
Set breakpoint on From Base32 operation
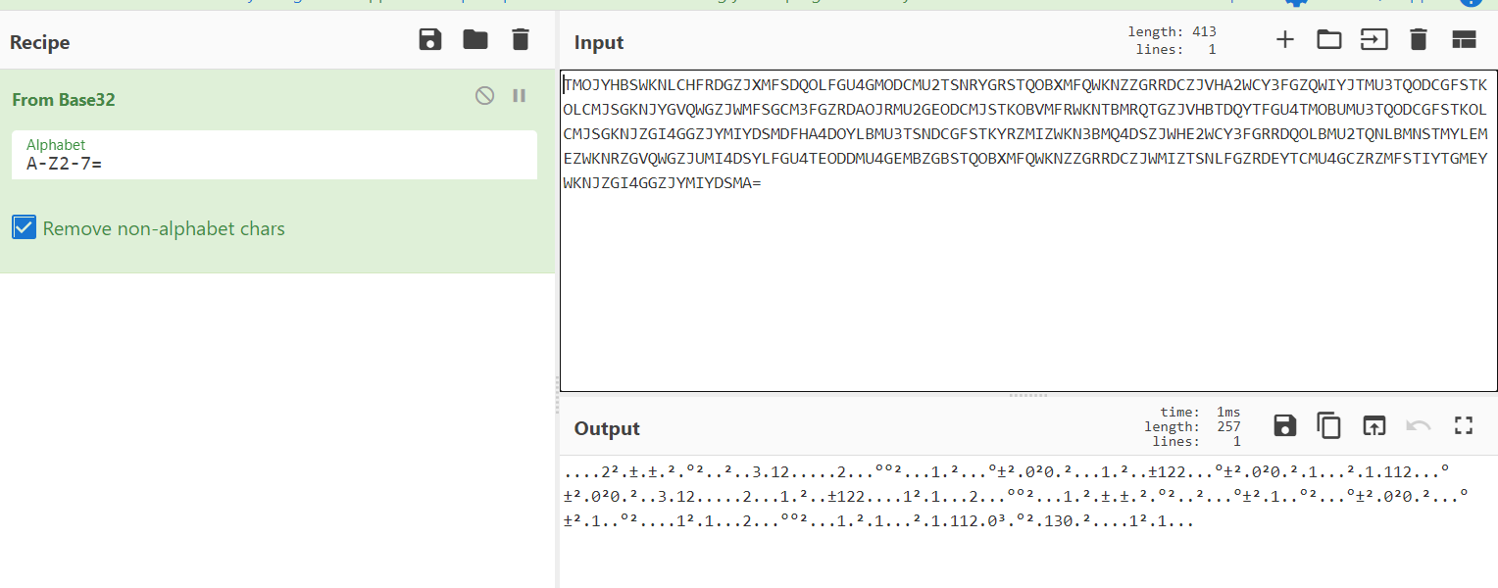[520, 96]
